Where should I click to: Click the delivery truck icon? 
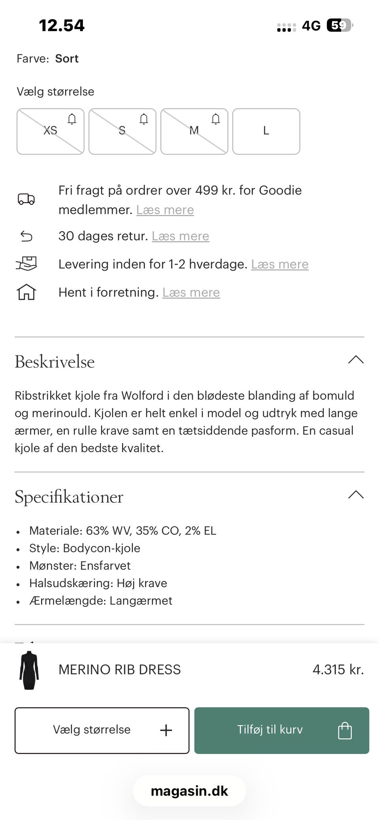(26, 200)
